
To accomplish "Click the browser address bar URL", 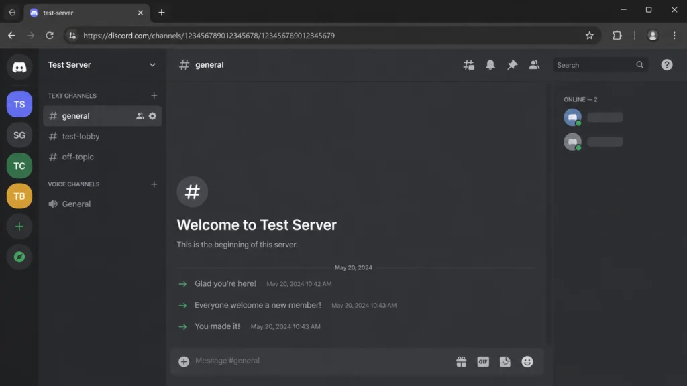I will click(x=209, y=36).
